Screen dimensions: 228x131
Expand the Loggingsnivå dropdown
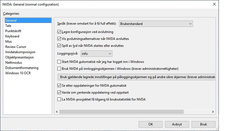point(96,53)
